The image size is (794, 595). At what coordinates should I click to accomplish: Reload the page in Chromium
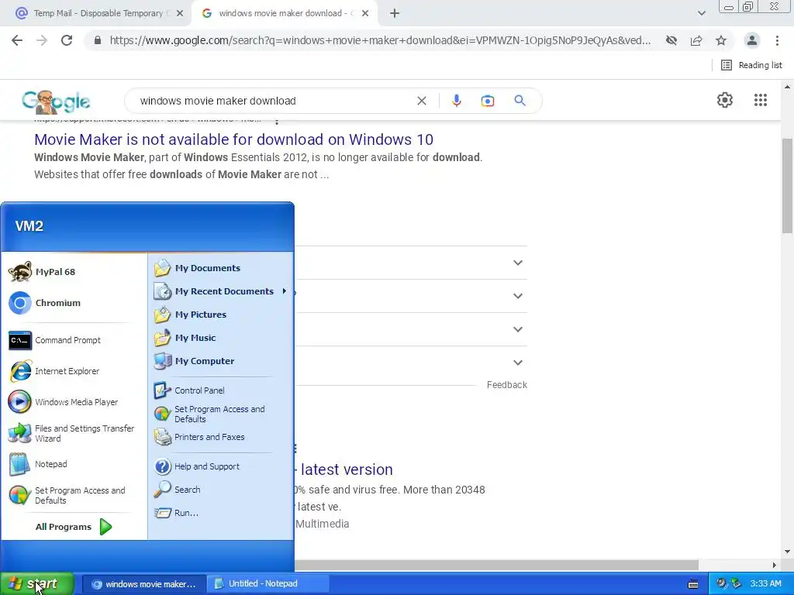[x=67, y=40]
